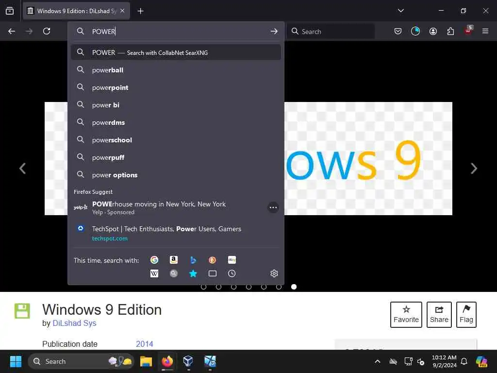This screenshot has width=497, height=373.
Task: Flag this archive item
Action: tap(466, 314)
